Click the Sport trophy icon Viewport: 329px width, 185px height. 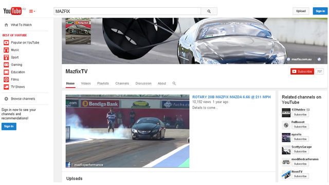pos(6,57)
